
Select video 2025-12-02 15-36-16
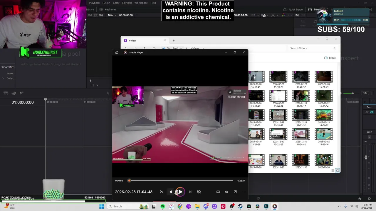coord(324,137)
